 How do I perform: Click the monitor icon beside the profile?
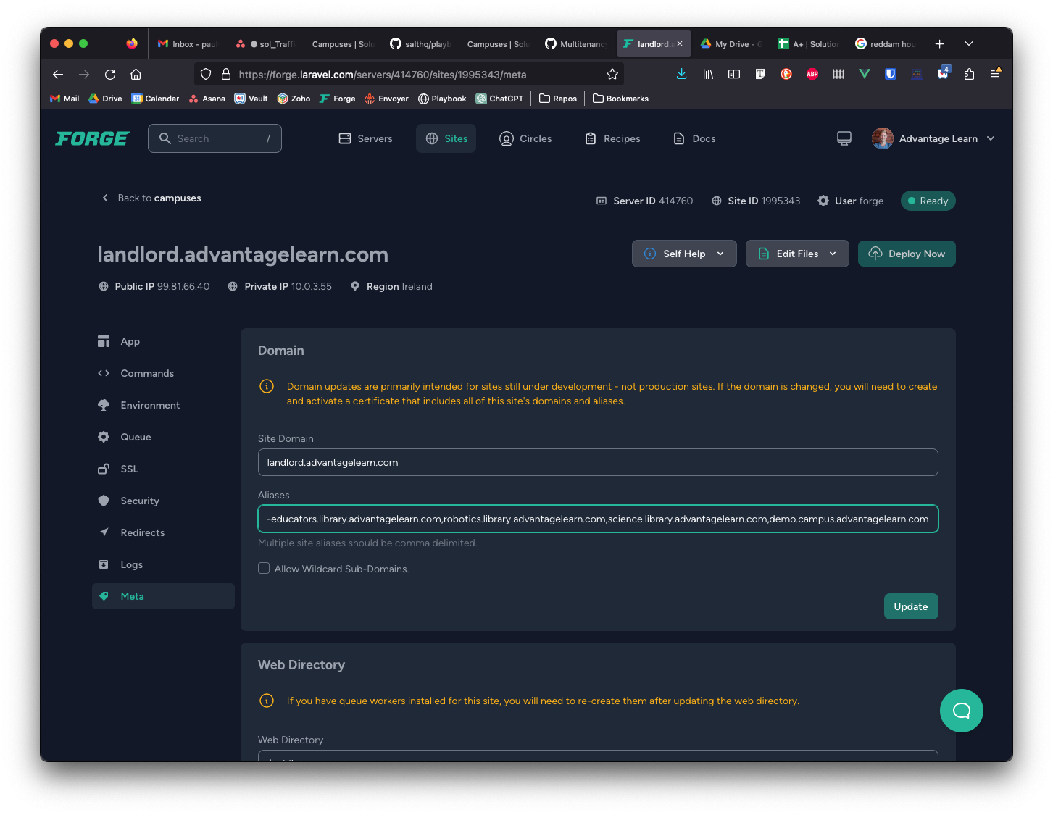pyautogui.click(x=844, y=138)
